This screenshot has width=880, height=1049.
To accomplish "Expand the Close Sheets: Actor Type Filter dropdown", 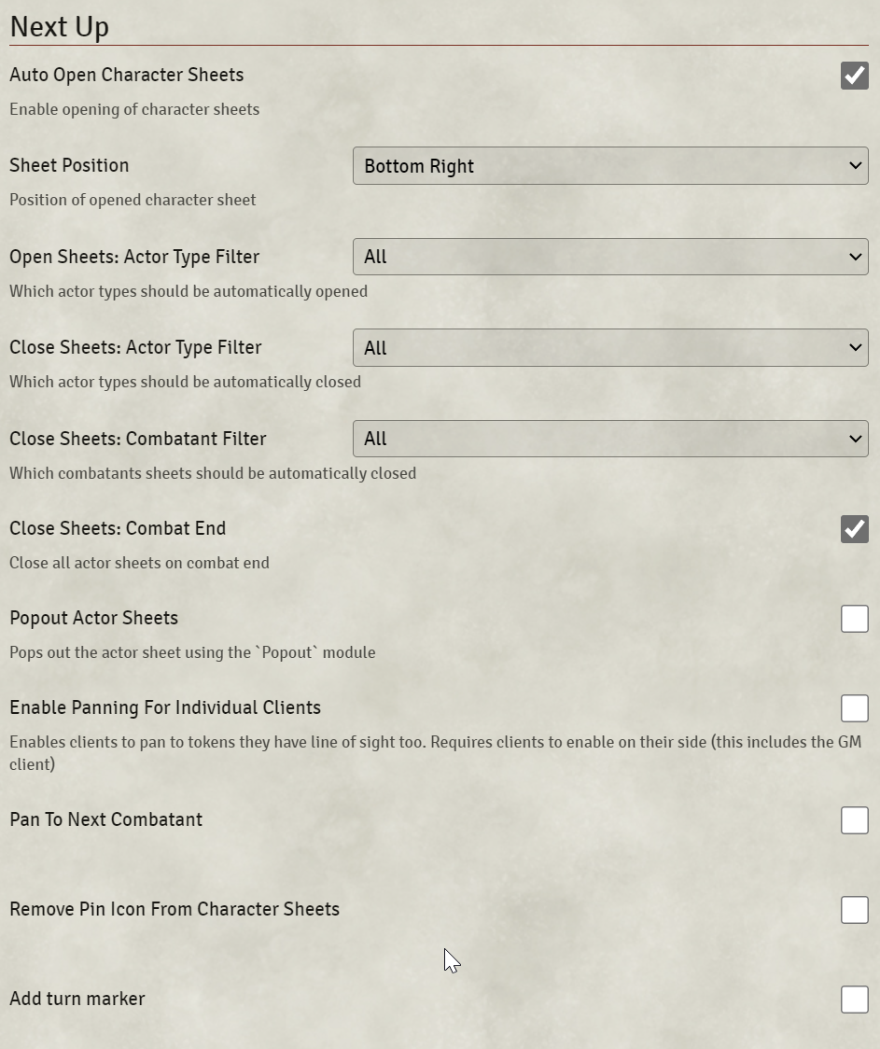I will point(610,348).
